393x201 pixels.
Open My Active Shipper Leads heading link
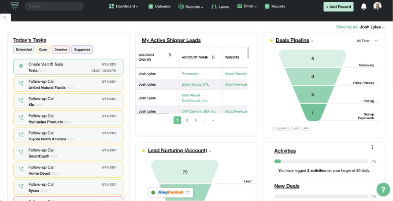tap(171, 40)
